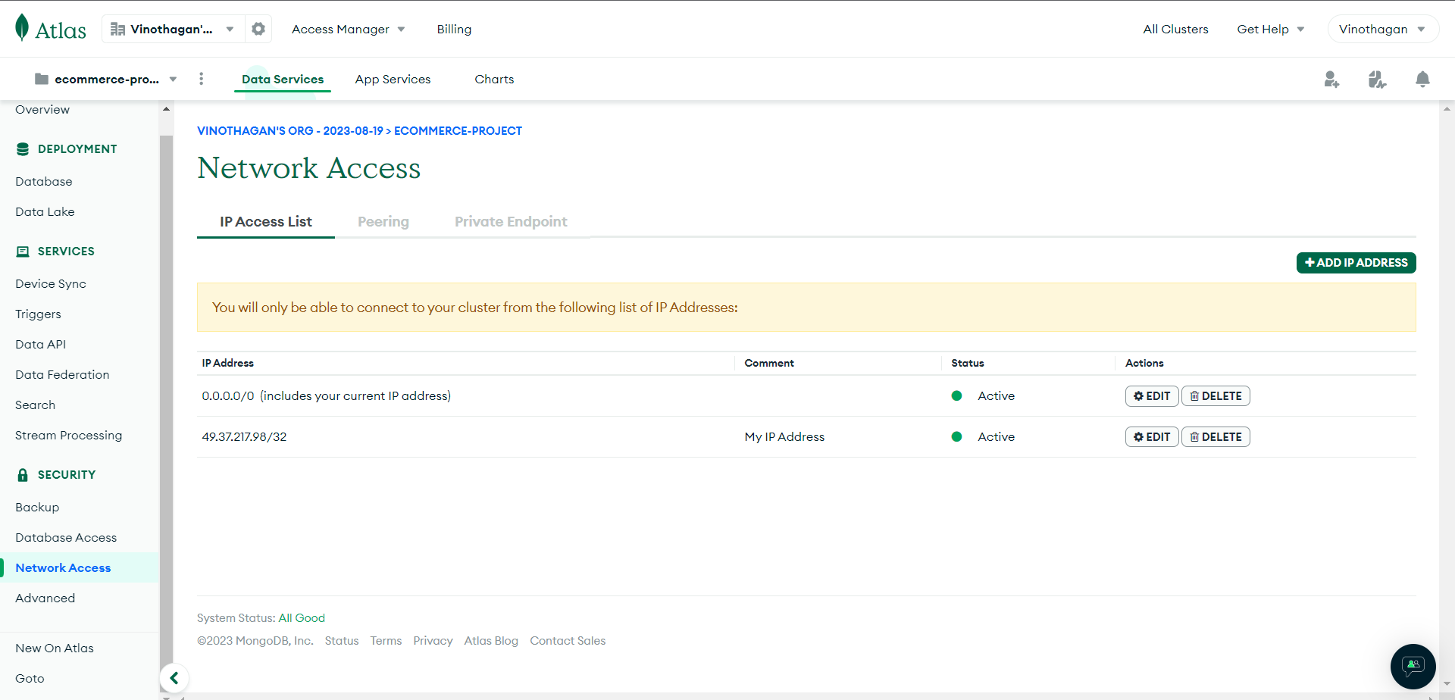This screenshot has width=1455, height=700.
Task: Open the notifications bell
Action: tap(1422, 80)
